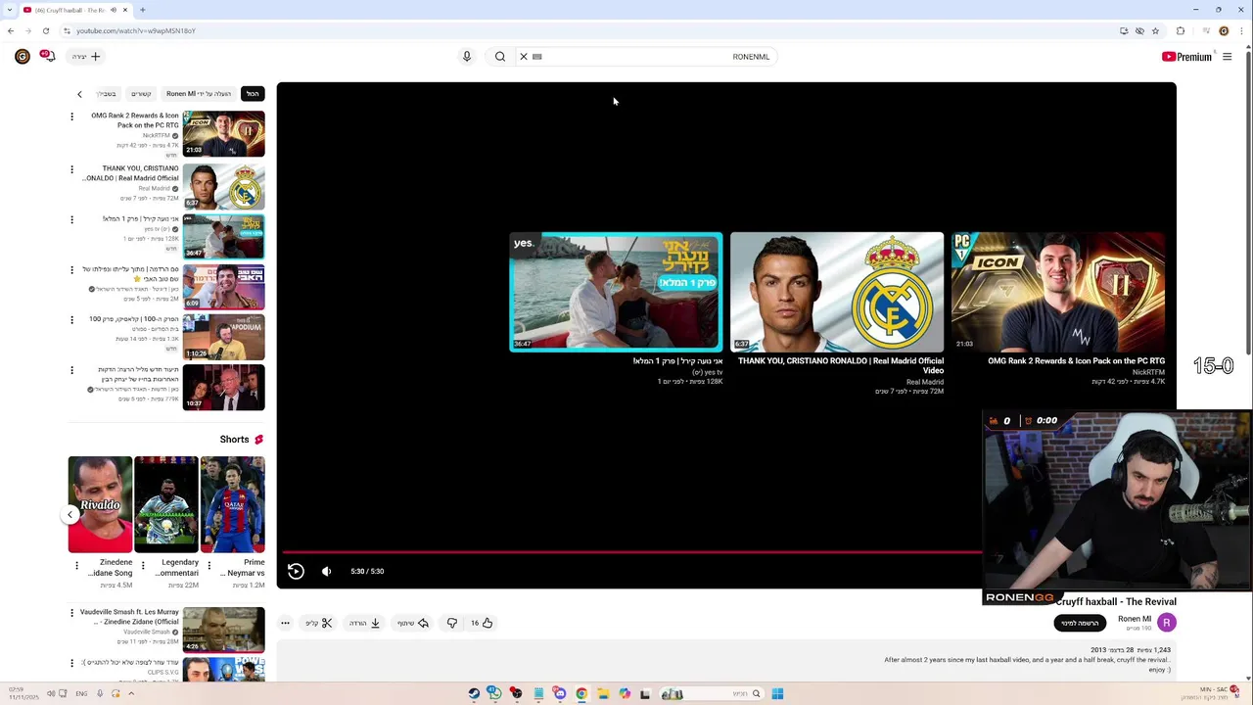The image size is (1253, 705).
Task: Open Windows Start menu
Action: (777, 693)
